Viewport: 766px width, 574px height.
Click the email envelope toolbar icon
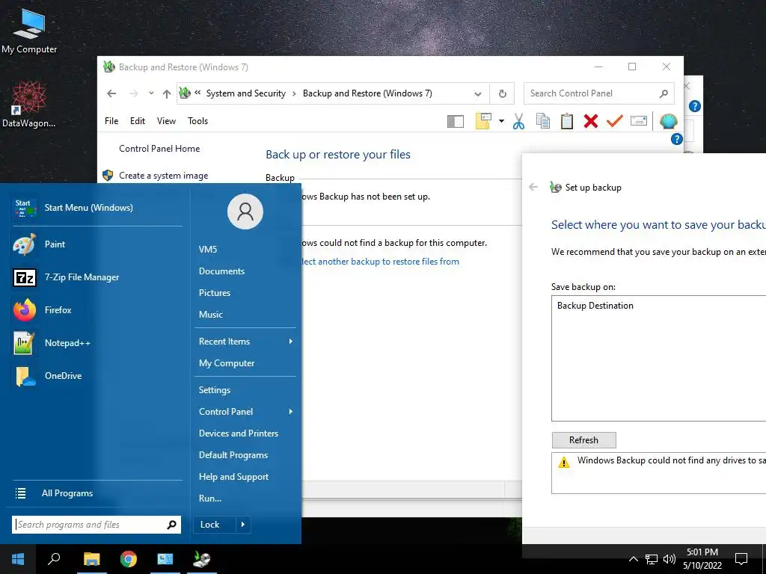pos(639,120)
